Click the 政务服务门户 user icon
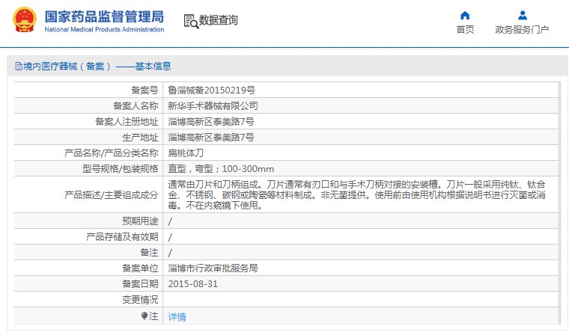The height and width of the screenshot is (335, 569). pyautogui.click(x=523, y=15)
